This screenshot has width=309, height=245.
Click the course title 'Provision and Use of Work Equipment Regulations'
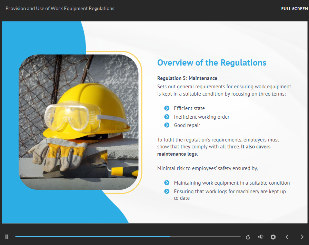pos(60,9)
